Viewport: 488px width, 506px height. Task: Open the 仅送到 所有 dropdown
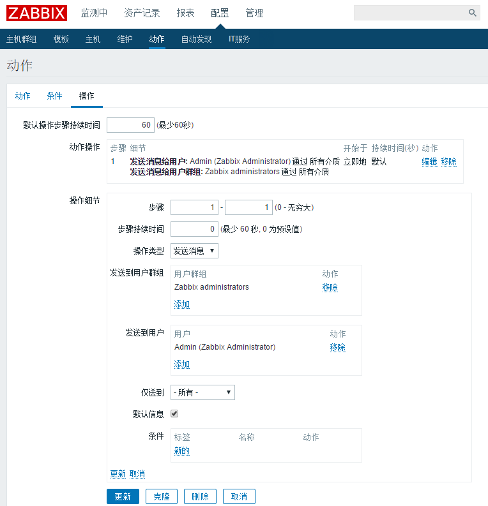click(x=202, y=392)
